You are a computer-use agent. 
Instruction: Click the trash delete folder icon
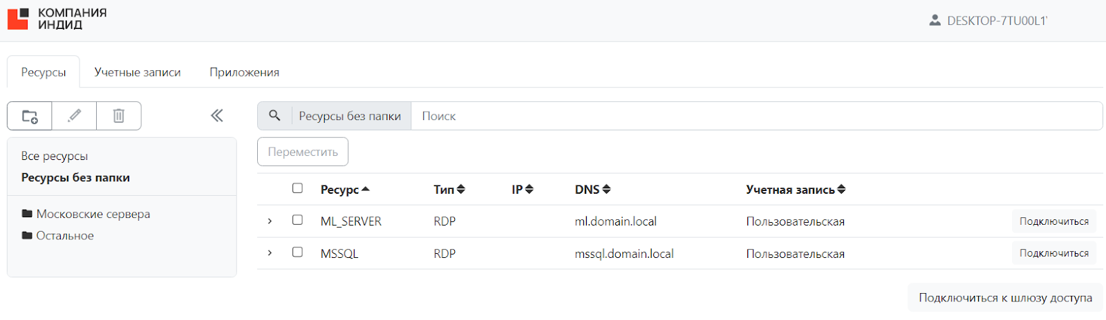tap(119, 116)
